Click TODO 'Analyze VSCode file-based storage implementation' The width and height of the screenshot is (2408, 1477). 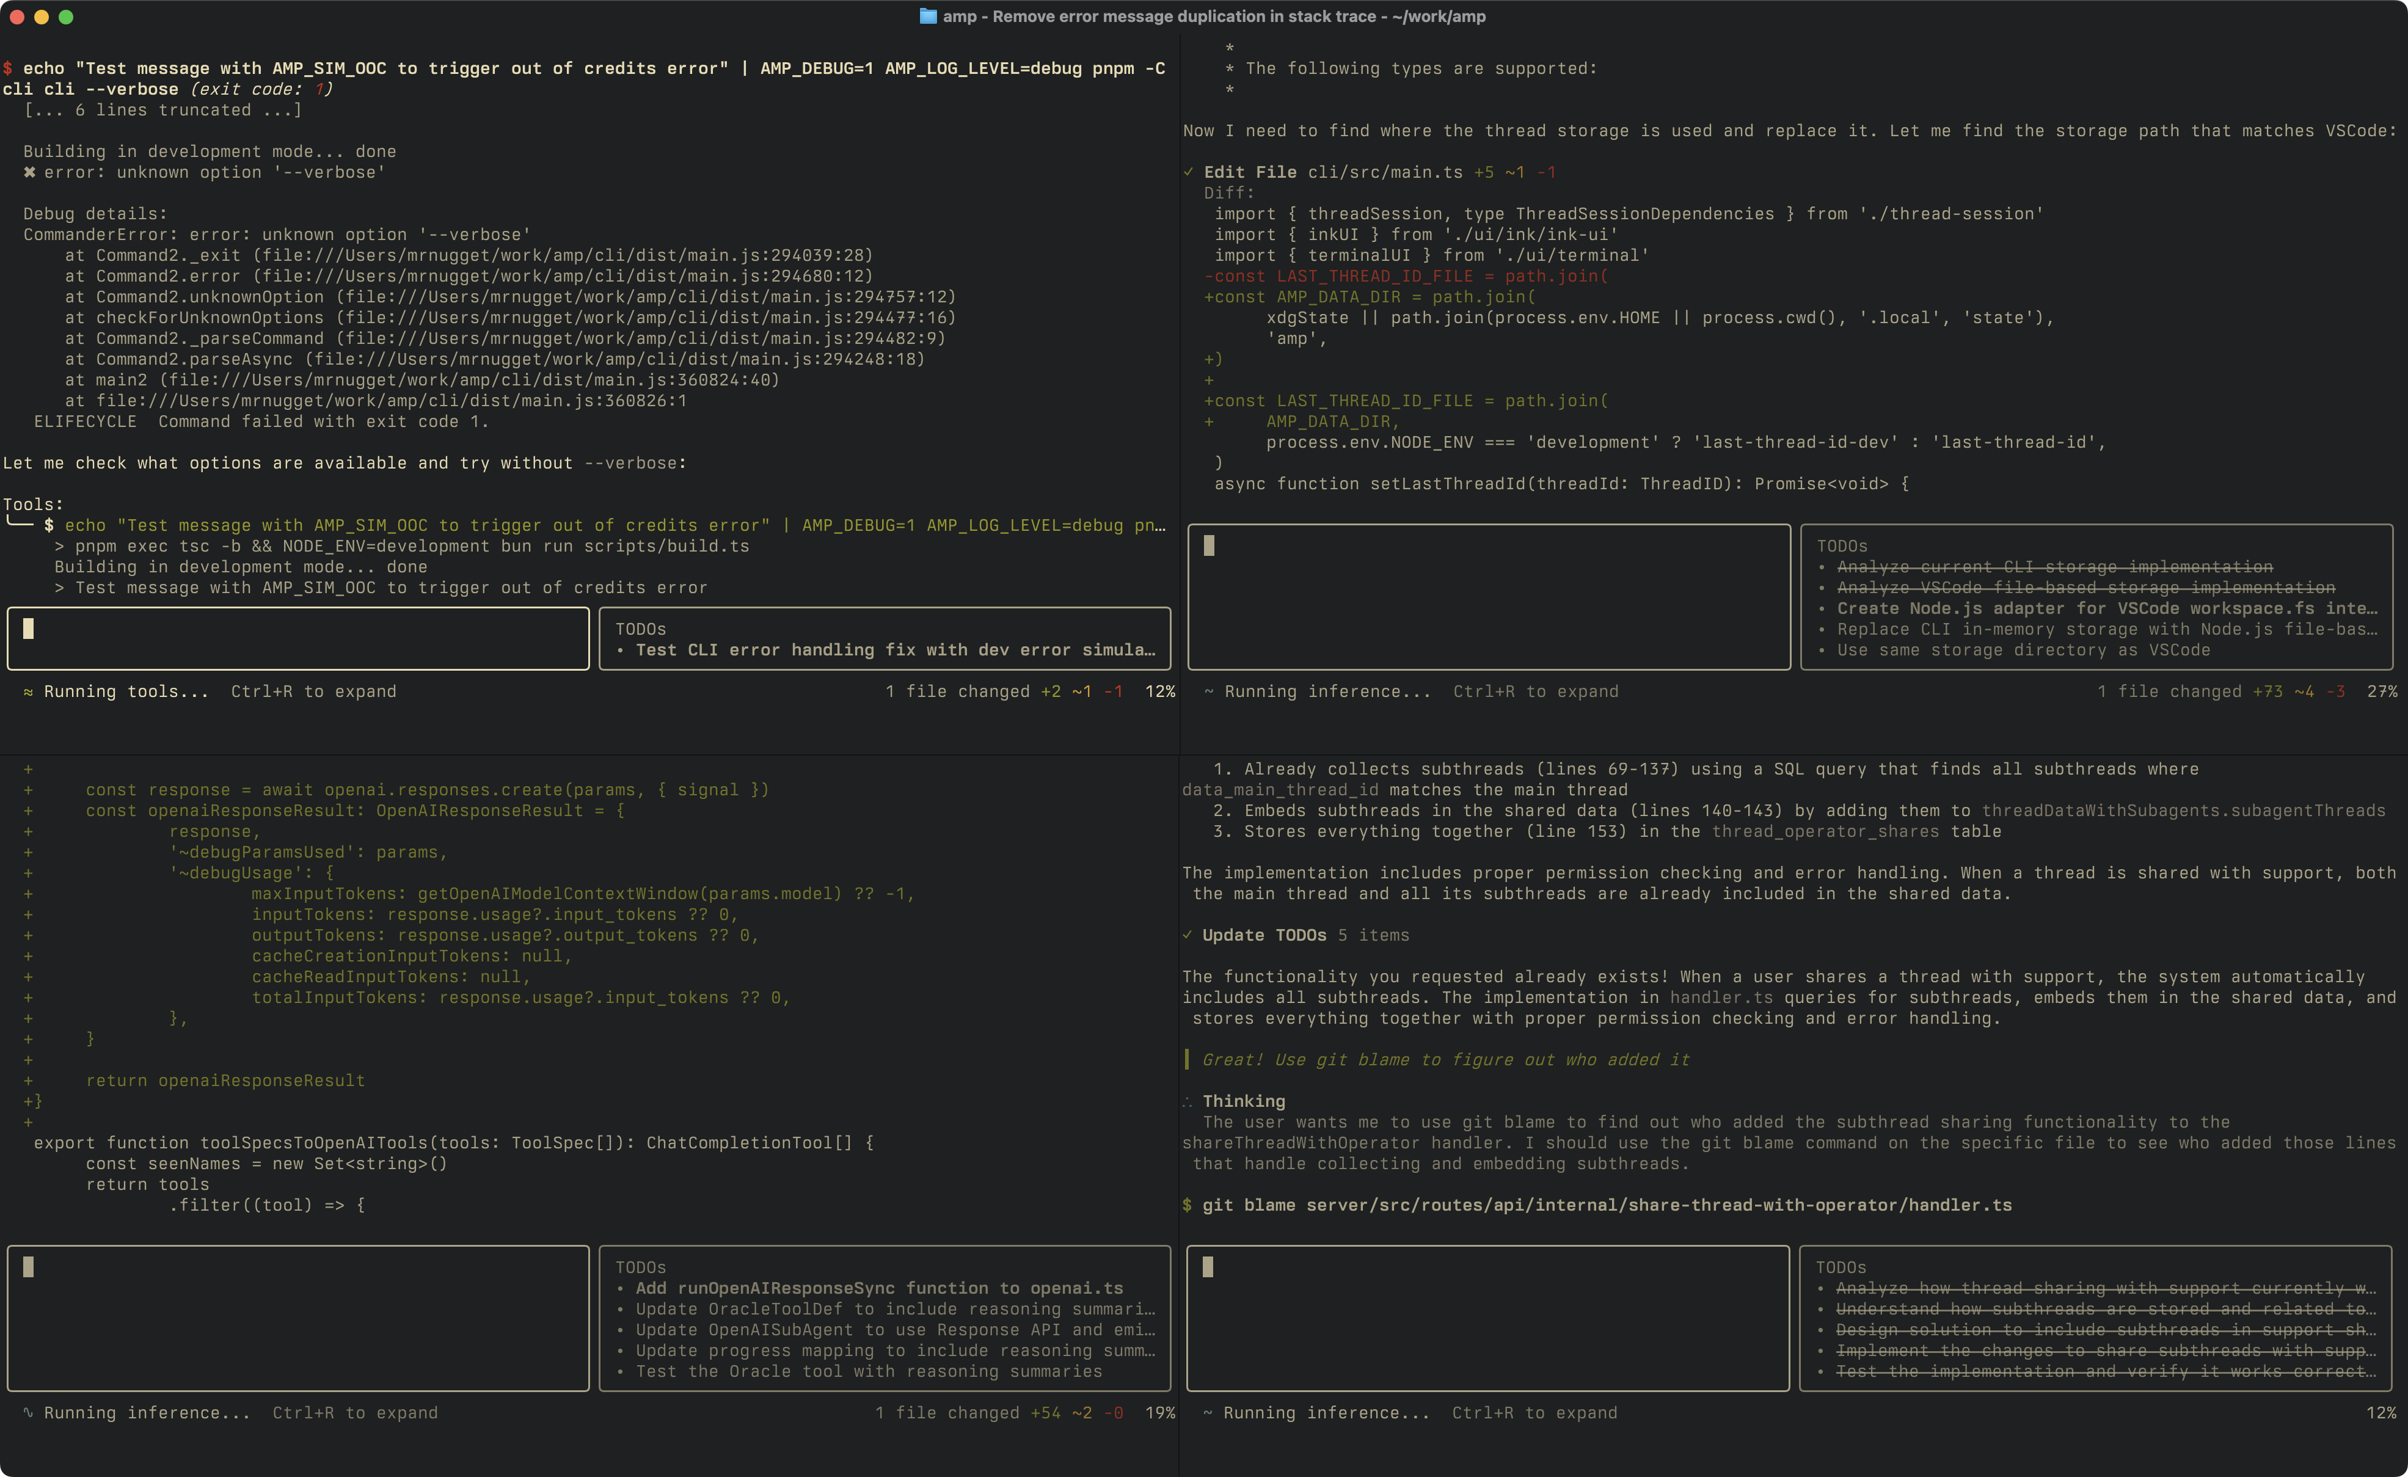[x=2085, y=588]
